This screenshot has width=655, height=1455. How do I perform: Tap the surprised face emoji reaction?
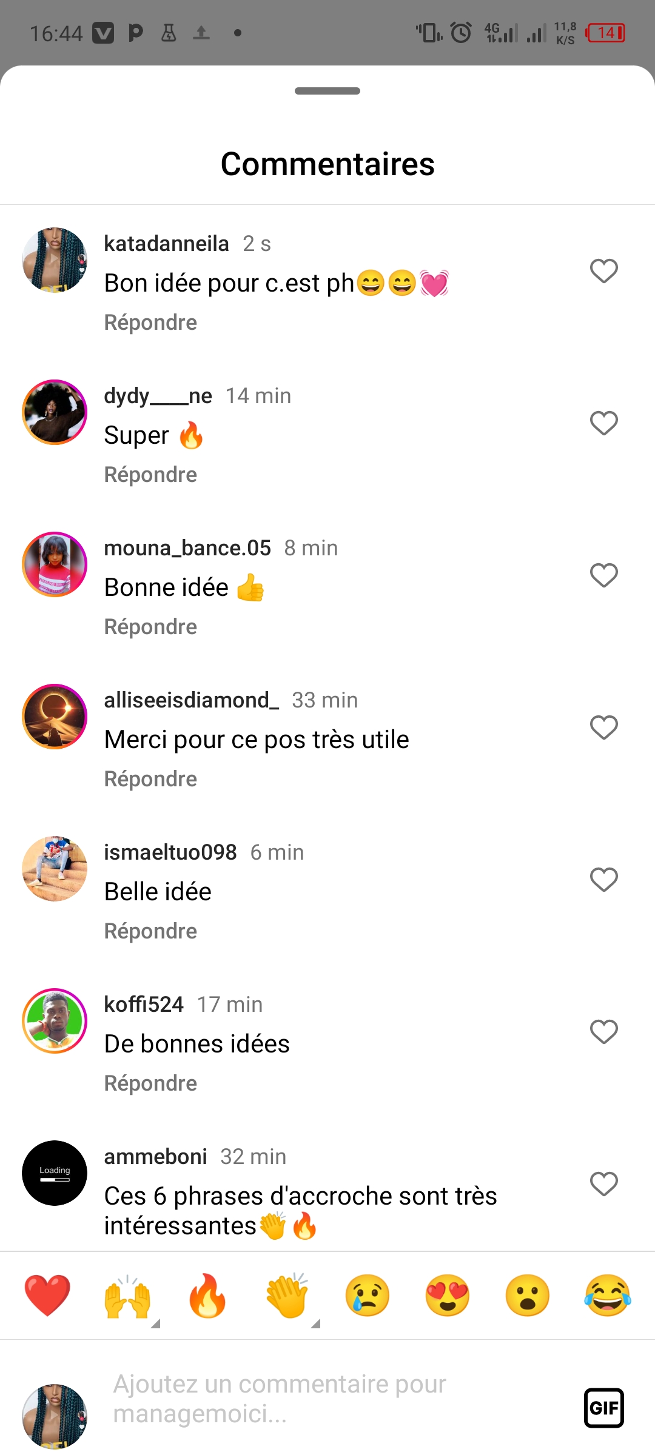point(528,1295)
